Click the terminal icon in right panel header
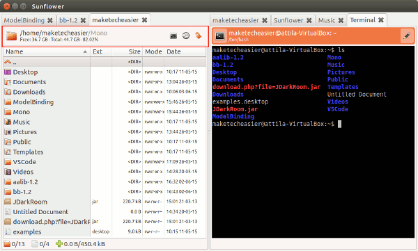The image size is (418, 251). (219, 36)
